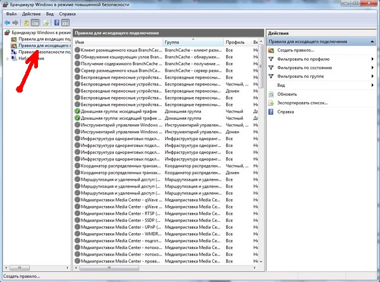The image size is (380, 282).
Task: Collapse Правила для исходящего подключения actions section
Action: pos(372,42)
